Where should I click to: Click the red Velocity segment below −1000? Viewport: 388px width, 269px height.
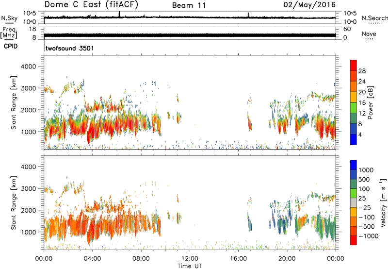click(354, 240)
